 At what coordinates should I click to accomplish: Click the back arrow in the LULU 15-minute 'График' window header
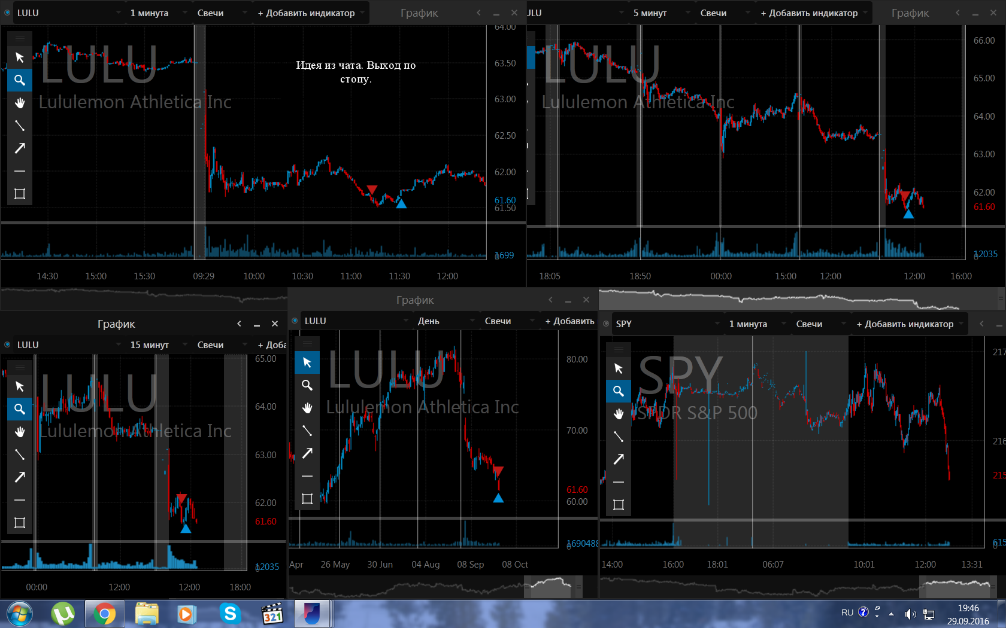[x=239, y=324]
